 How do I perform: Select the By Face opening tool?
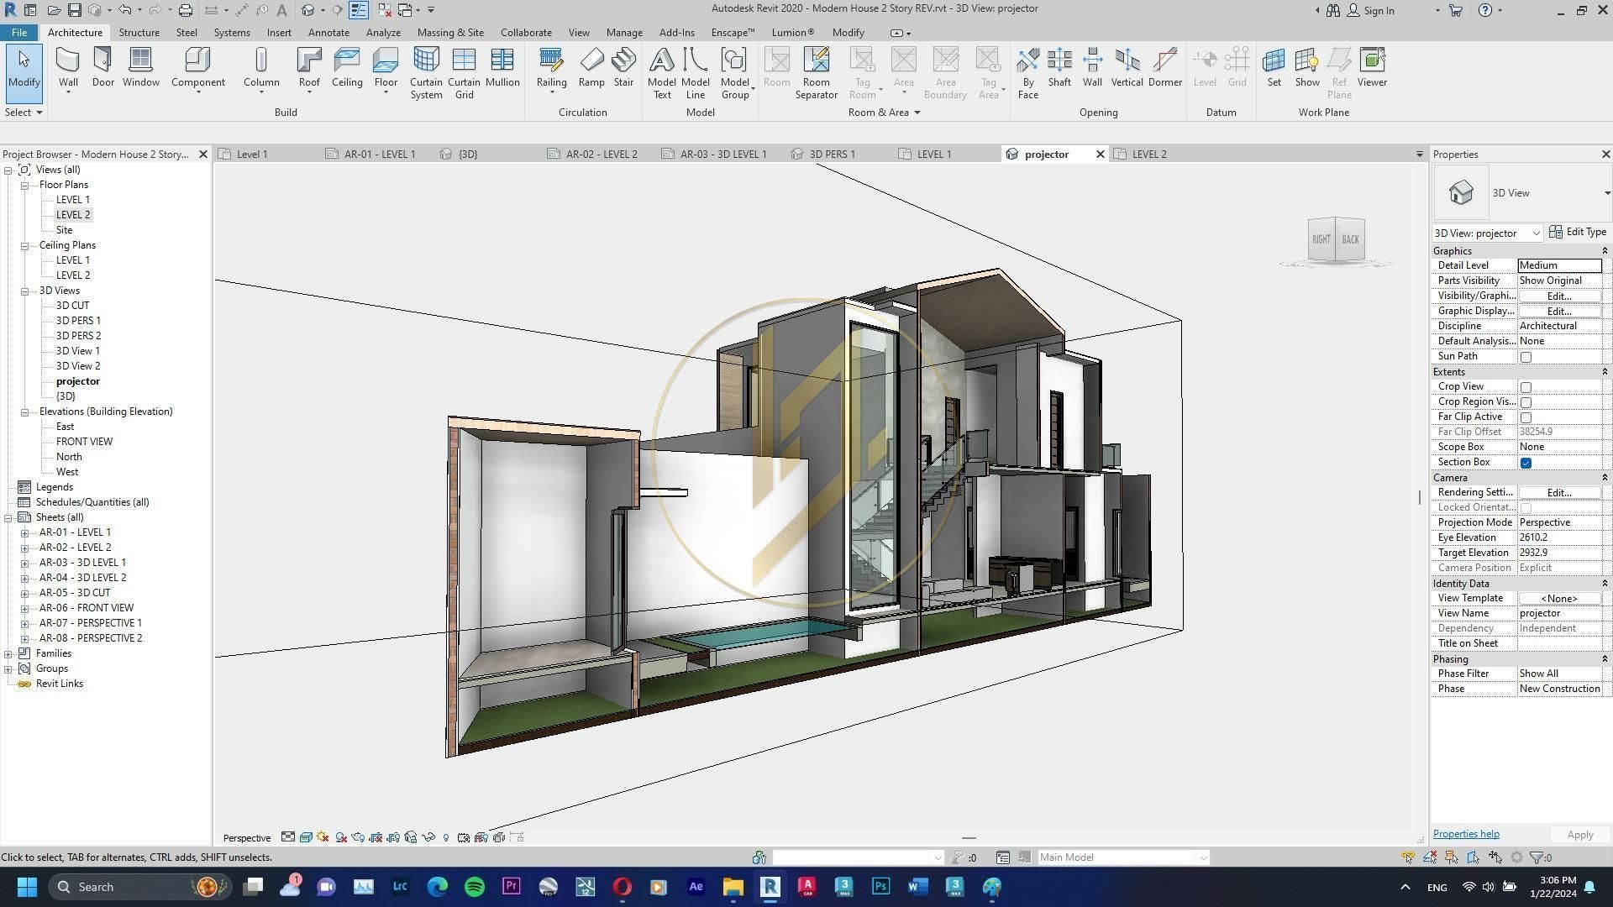[1027, 73]
